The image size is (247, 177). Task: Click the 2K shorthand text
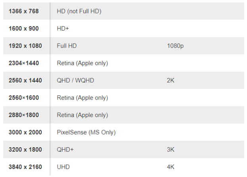(171, 81)
